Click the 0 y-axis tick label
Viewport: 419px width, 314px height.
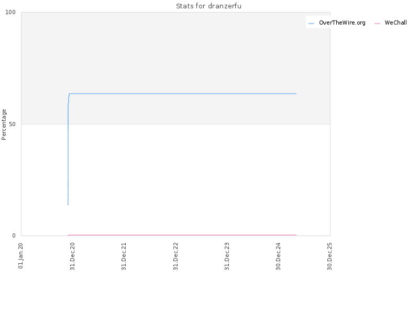[14, 235]
